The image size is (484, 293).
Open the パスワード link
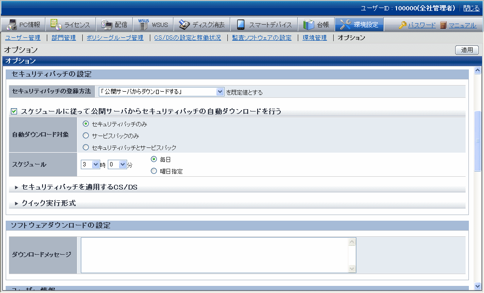click(422, 26)
